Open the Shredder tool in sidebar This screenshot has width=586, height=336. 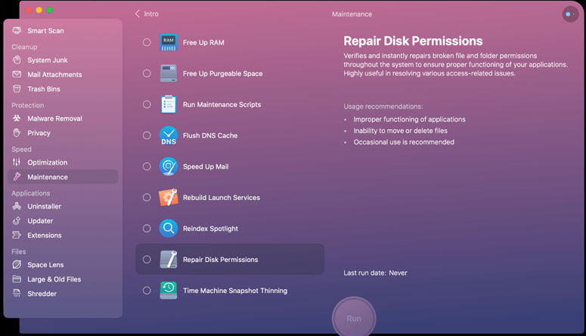coord(42,294)
